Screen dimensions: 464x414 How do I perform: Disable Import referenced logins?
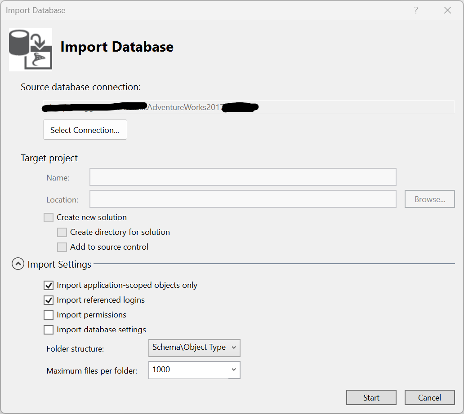point(49,300)
